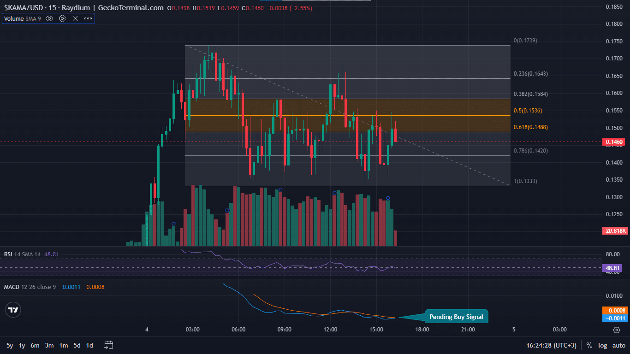Click the MACD 12 26 close 9 legend
Screen dimensions: 630x354
click(x=30, y=287)
